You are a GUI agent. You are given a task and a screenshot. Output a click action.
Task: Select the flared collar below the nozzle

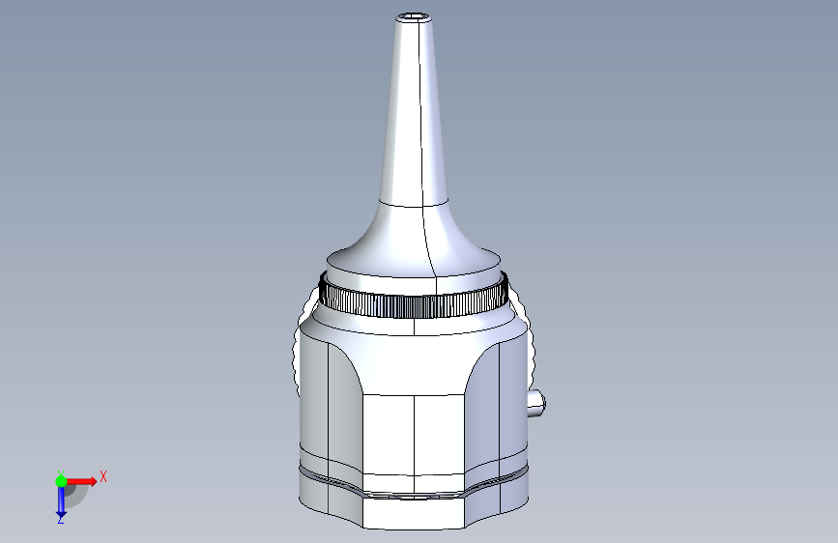(x=415, y=241)
